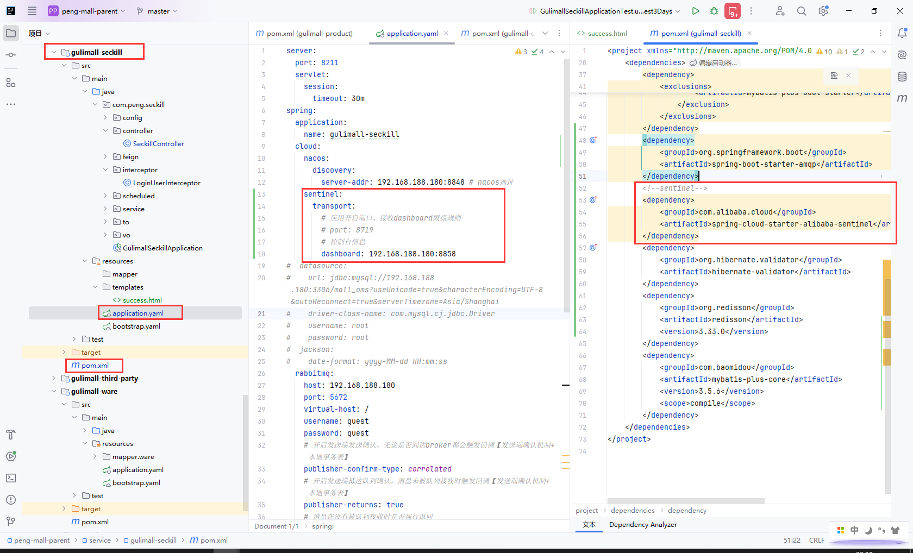The height and width of the screenshot is (553, 913).
Task: Open the master branch dropdown
Action: click(x=157, y=11)
